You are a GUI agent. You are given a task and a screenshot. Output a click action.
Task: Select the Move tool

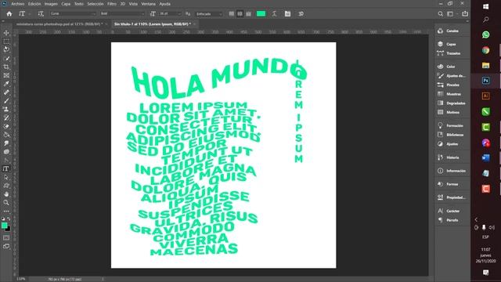coord(6,33)
